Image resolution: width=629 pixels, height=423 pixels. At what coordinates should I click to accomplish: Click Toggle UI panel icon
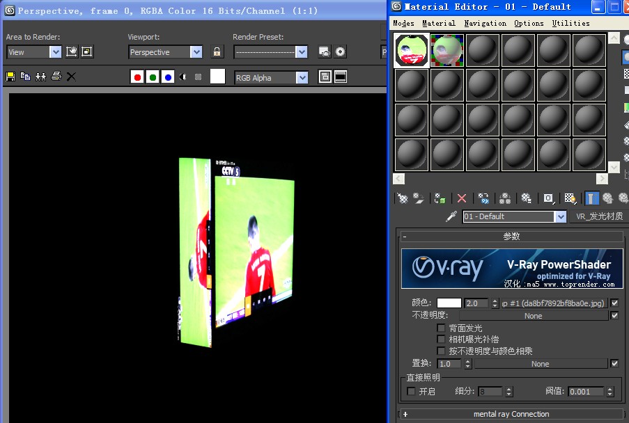(341, 77)
